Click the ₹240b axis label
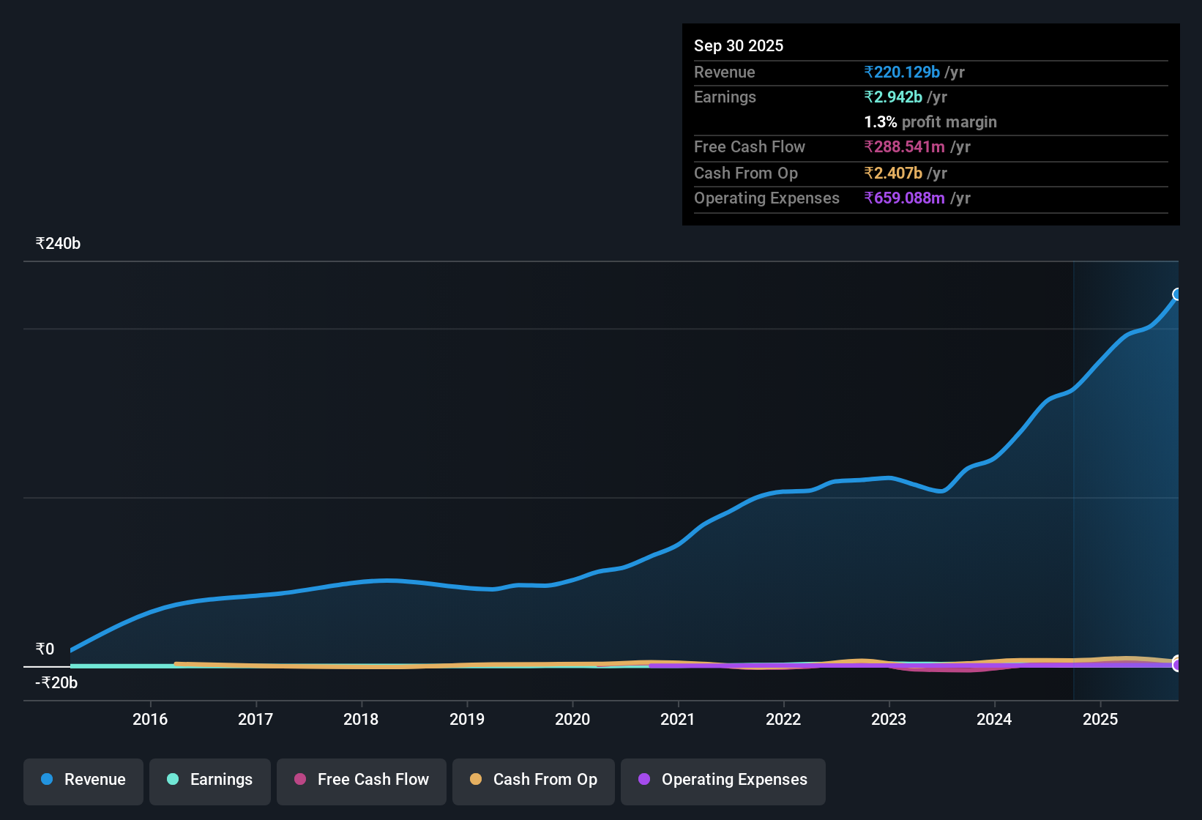Viewport: 1202px width, 820px height. tap(57, 243)
